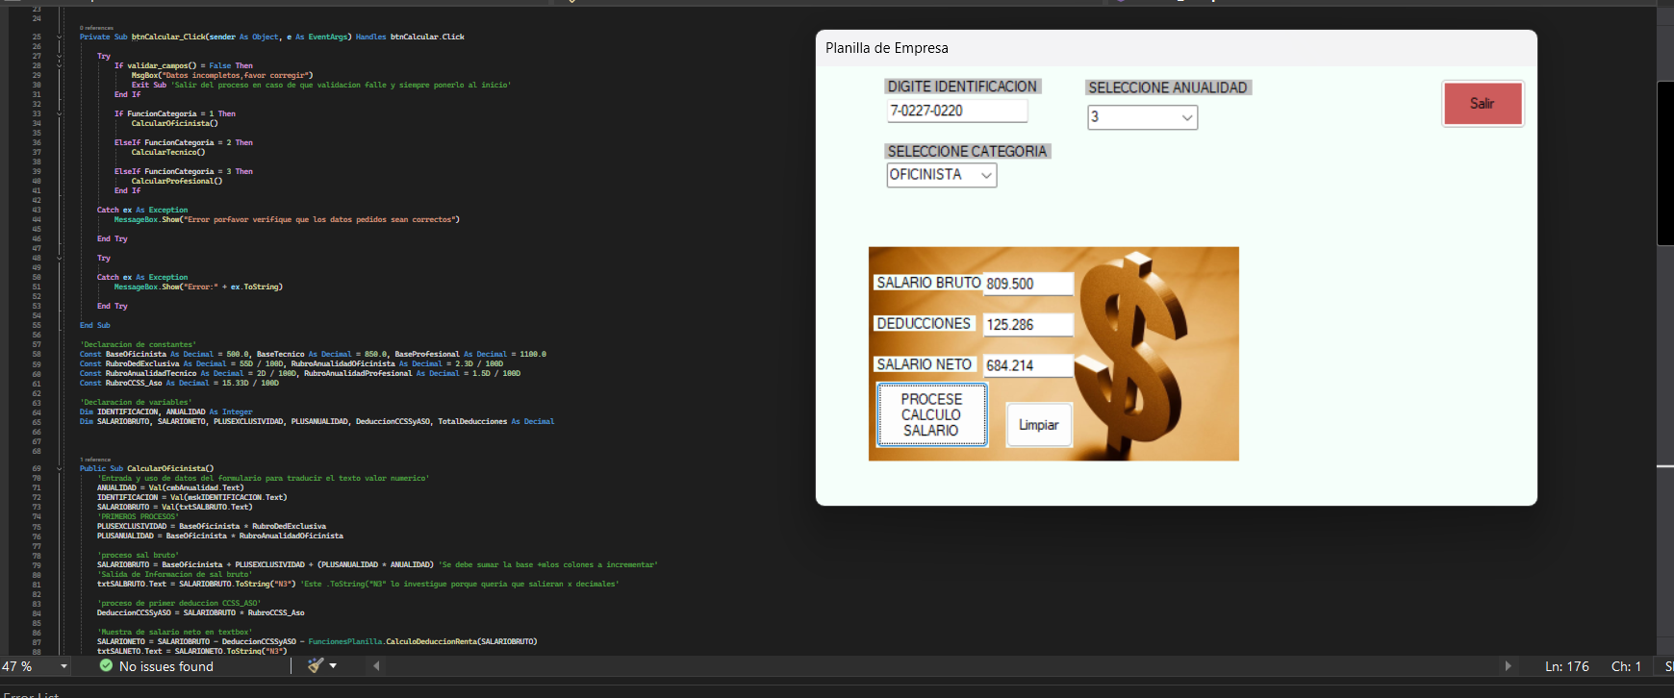Viewport: 1674px width, 698px height.
Task: Click the Planilla de Empresa window title
Action: [887, 48]
